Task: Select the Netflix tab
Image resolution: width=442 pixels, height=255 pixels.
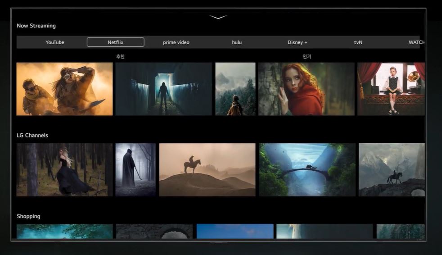Action: (x=115, y=42)
